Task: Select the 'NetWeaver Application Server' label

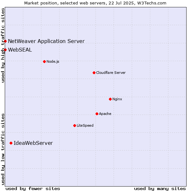Action: point(46,41)
